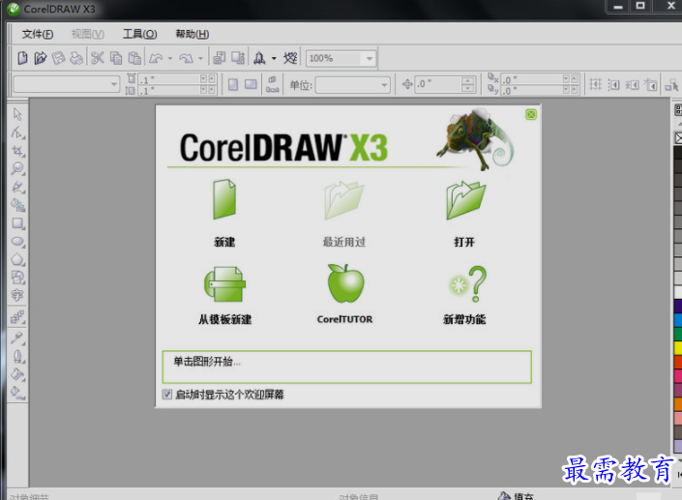The height and width of the screenshot is (500, 682).
Task: Select the Zoom magnifier tool
Action: [x=17, y=168]
